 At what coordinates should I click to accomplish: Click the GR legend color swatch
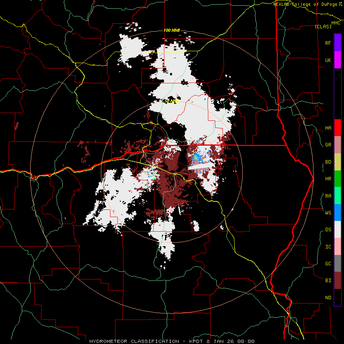338,145
